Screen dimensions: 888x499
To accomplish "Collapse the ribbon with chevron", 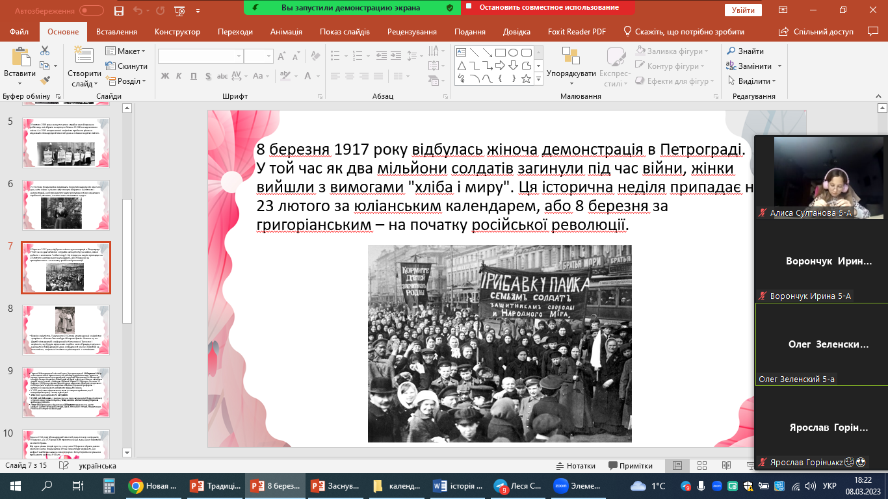I will [x=879, y=96].
